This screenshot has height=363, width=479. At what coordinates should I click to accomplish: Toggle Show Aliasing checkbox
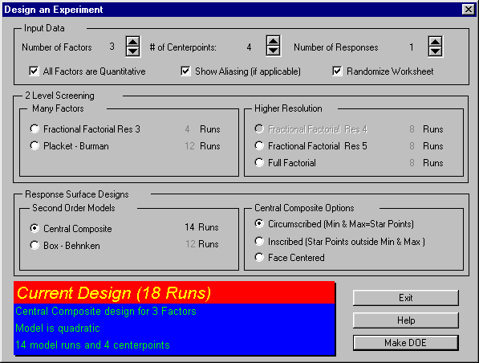[x=185, y=71]
